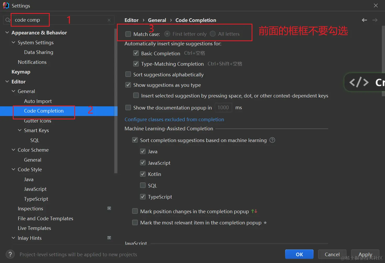Check the SQL machine learning checkbox
Screen dimensions: 385x263
(x=143, y=185)
